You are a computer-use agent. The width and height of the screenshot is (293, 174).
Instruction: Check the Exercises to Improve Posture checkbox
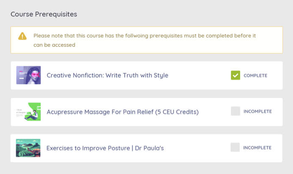(235, 147)
